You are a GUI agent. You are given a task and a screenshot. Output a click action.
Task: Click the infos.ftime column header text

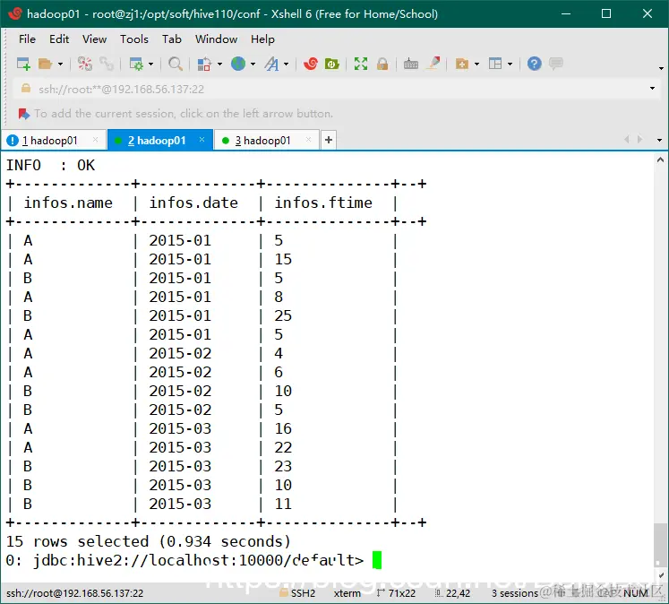click(x=323, y=203)
